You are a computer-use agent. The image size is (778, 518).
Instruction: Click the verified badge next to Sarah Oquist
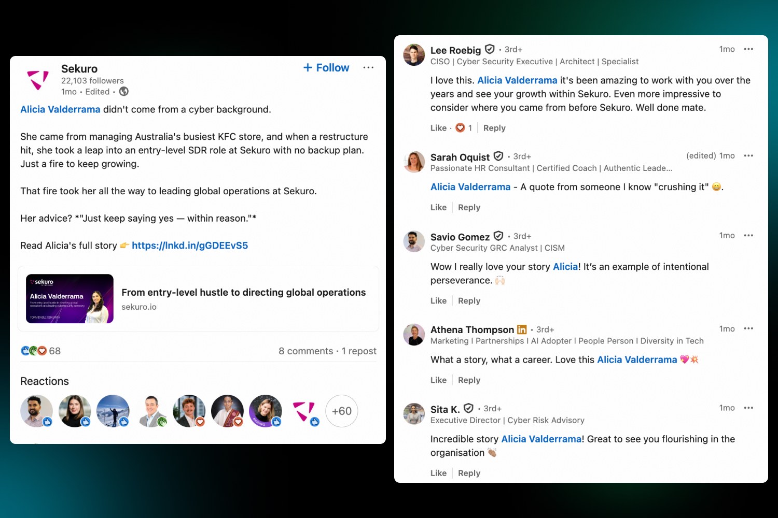click(x=498, y=156)
